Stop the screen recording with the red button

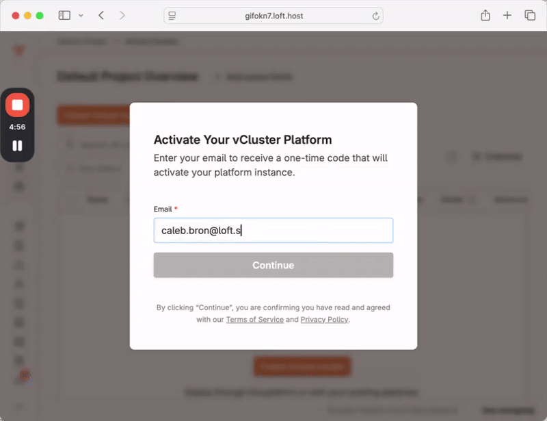pos(17,105)
